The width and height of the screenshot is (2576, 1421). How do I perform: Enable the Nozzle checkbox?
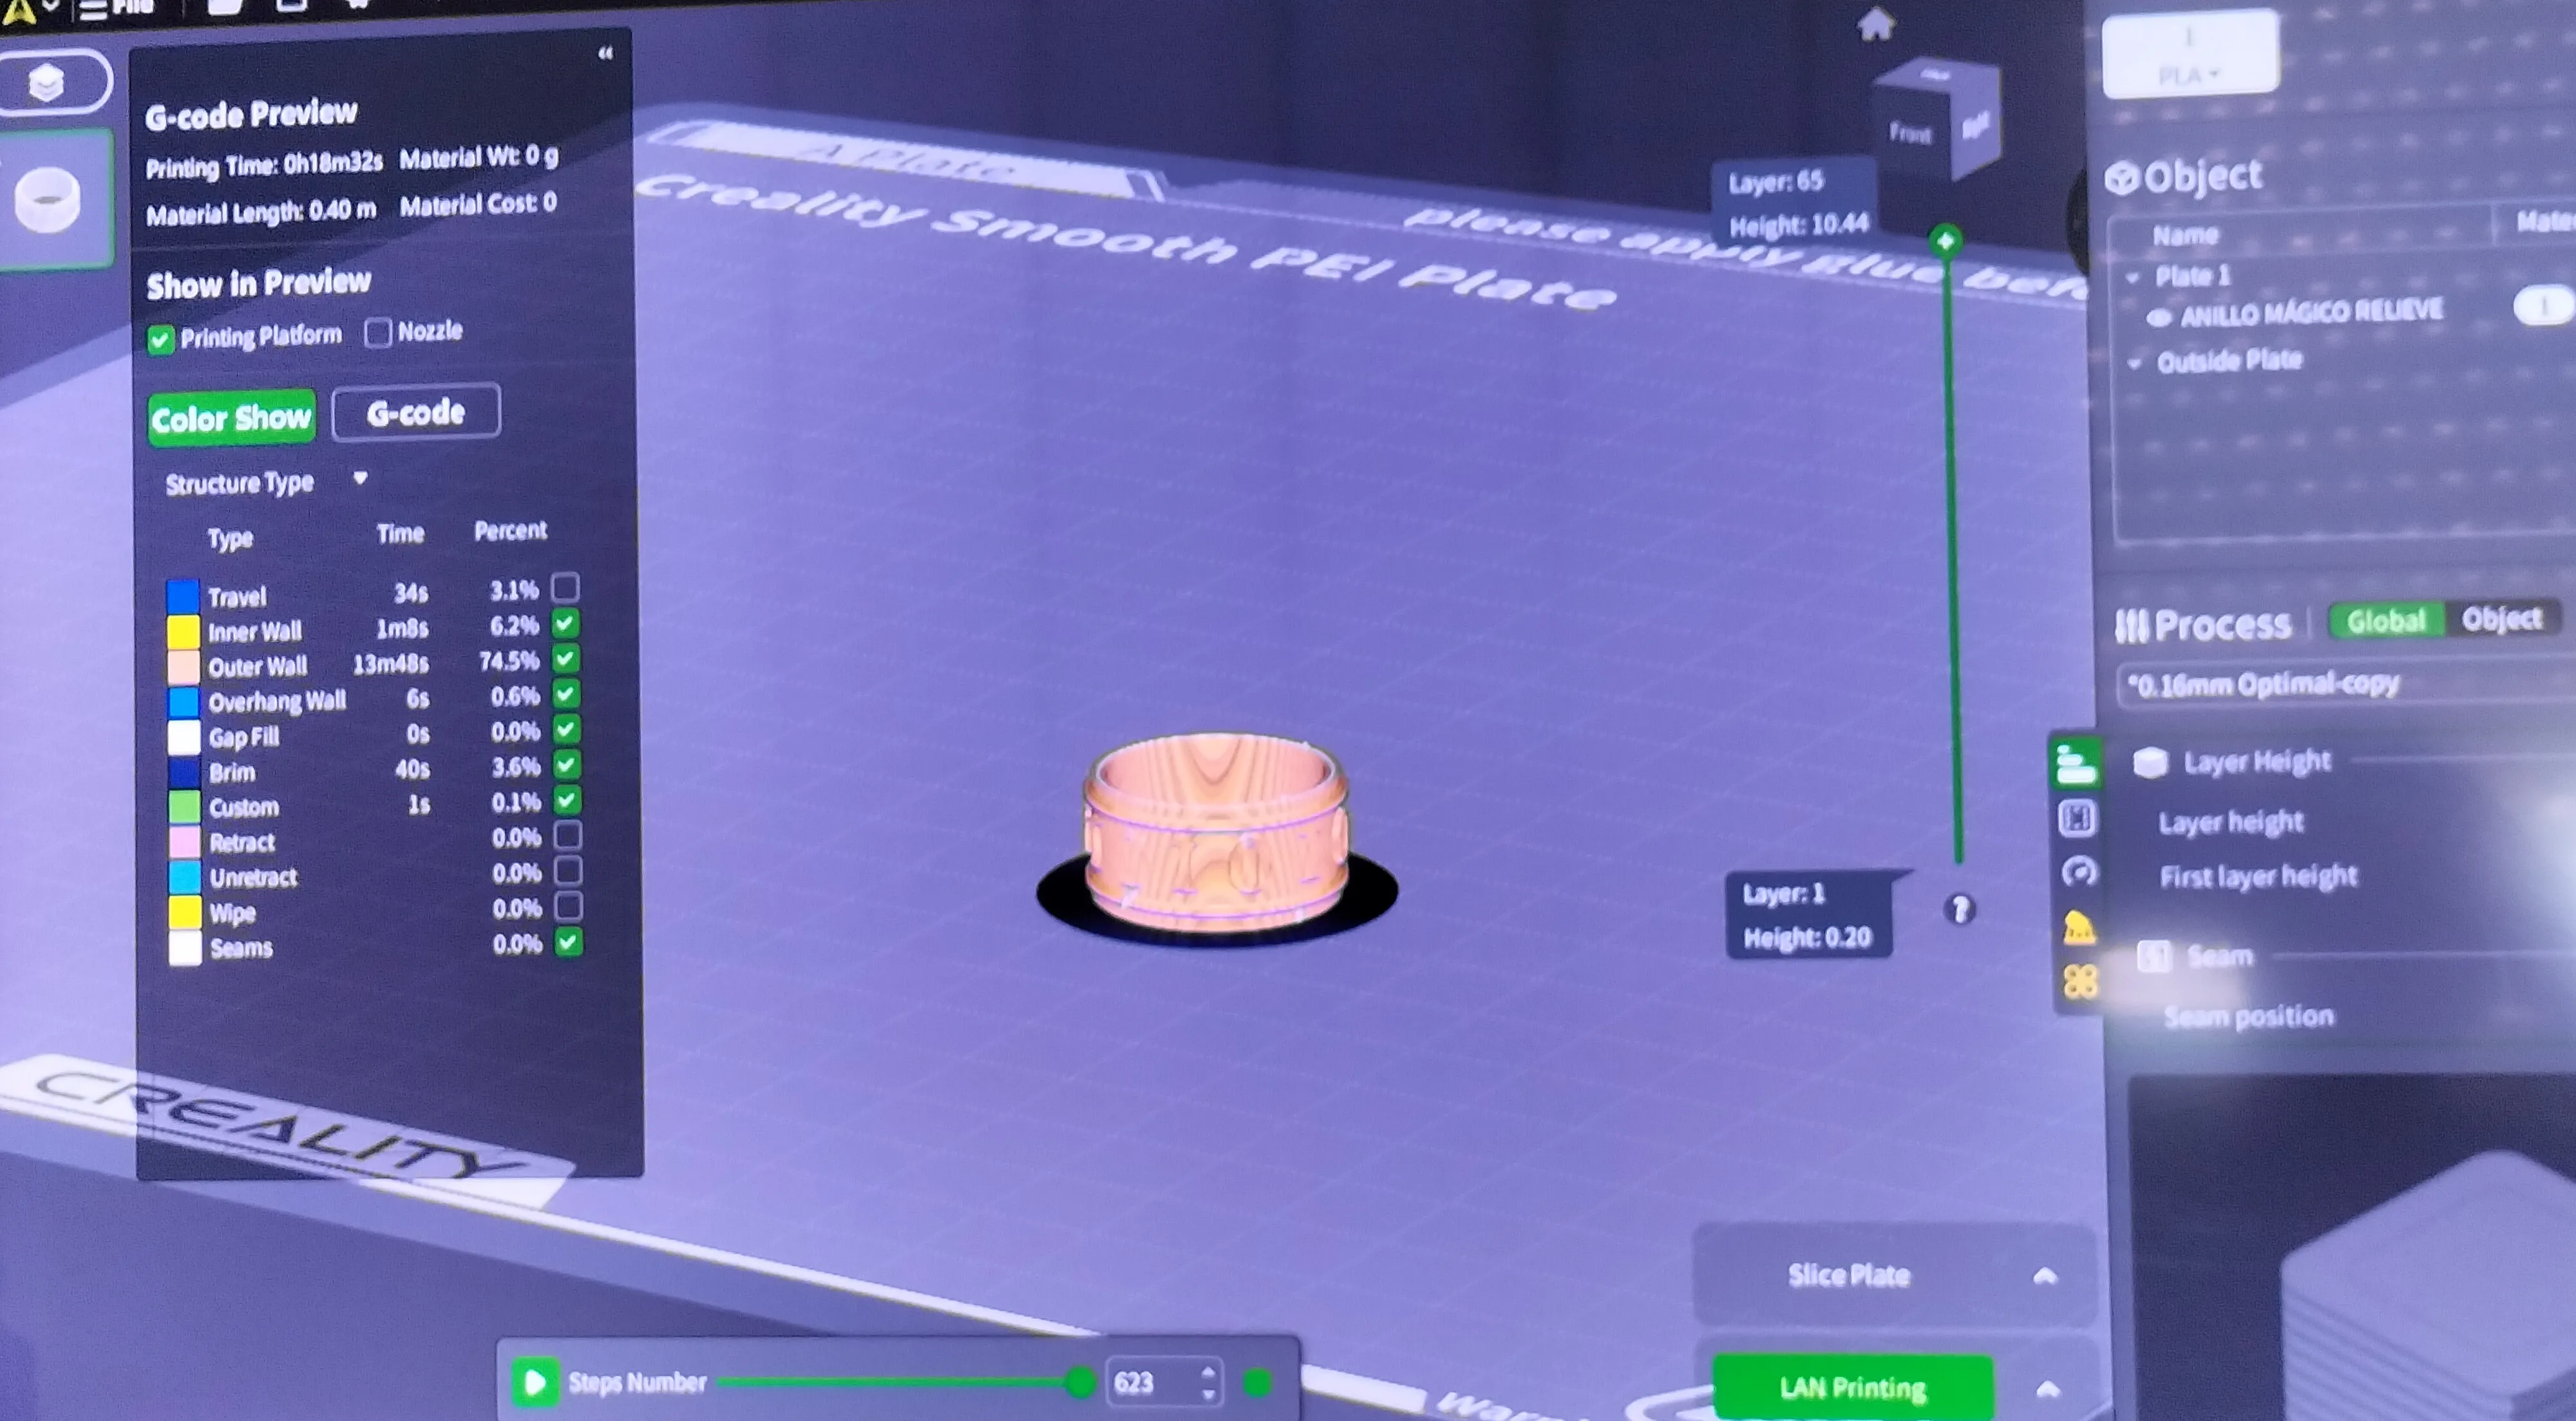(377, 332)
